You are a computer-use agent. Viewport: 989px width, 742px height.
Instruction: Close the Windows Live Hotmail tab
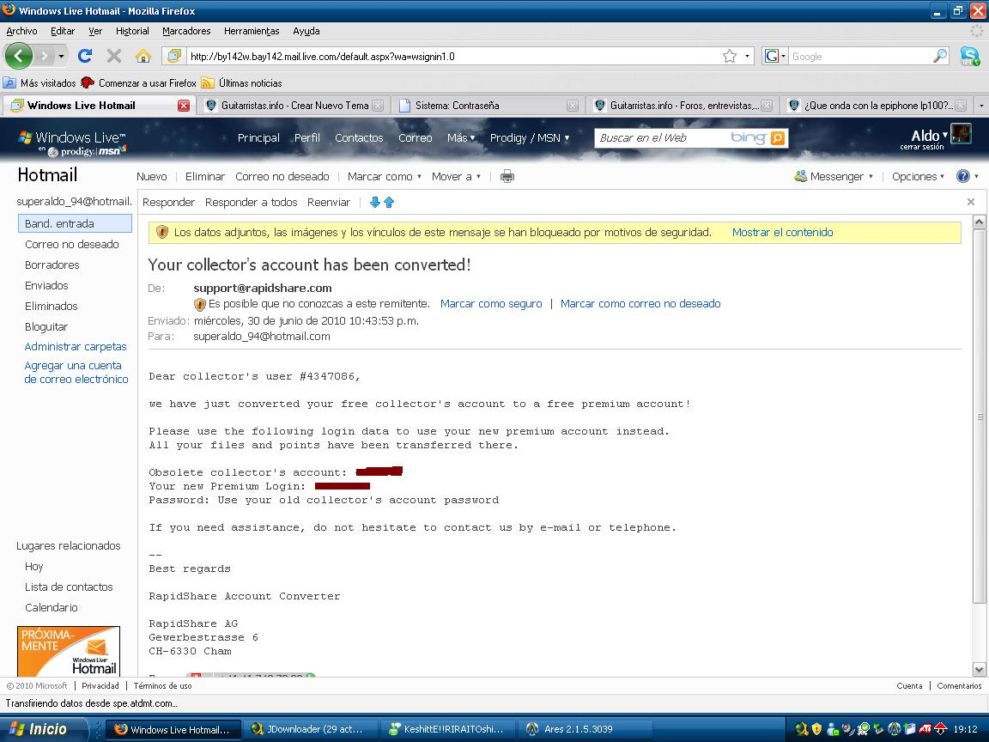pos(184,106)
